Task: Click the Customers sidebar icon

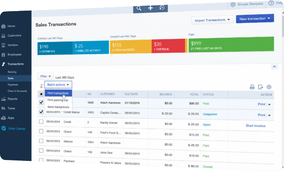Action: point(3,36)
